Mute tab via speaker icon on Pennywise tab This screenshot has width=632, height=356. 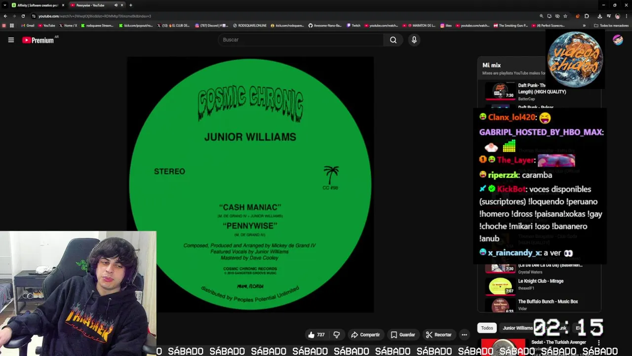(x=116, y=5)
